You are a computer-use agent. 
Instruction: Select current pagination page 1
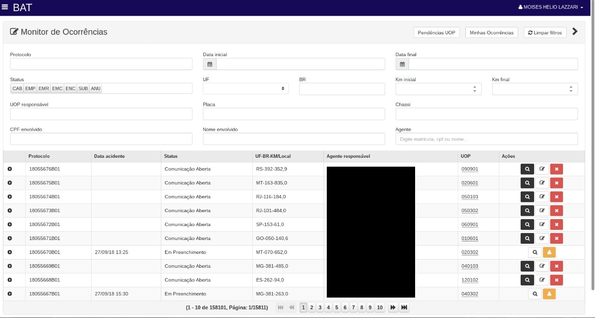tap(304, 307)
